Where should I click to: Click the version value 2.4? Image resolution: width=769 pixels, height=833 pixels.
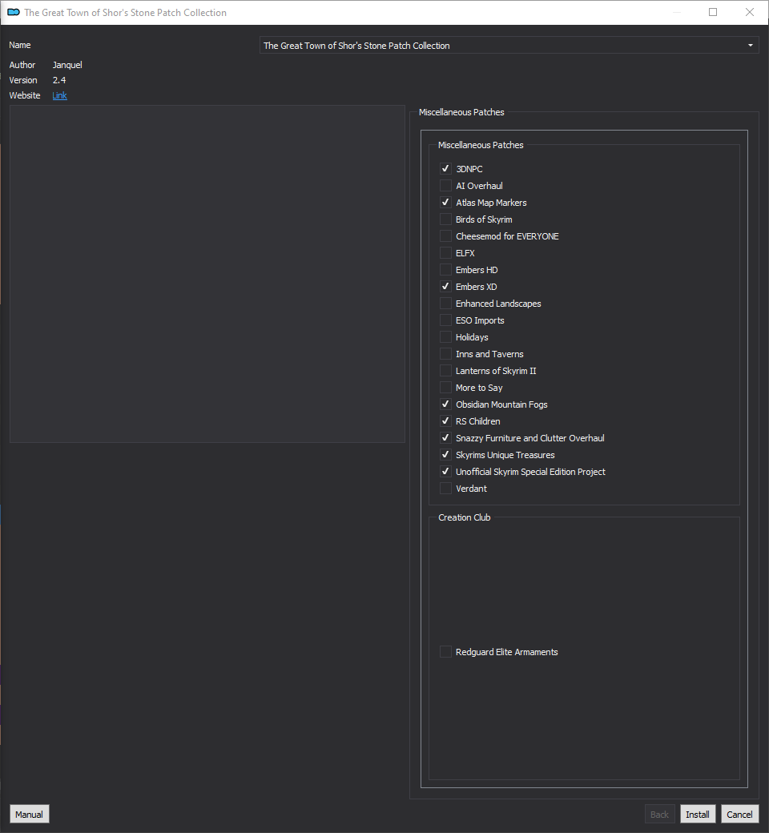pyautogui.click(x=59, y=80)
